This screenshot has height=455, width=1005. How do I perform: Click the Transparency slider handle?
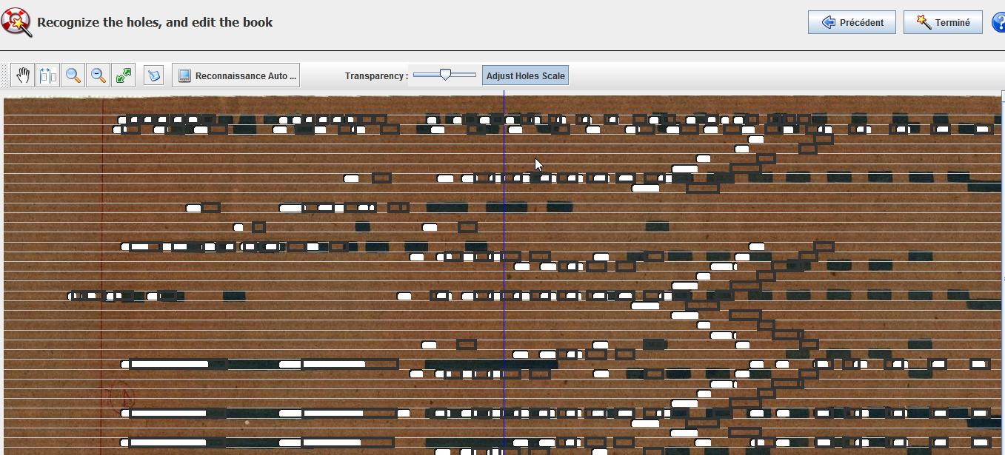(445, 74)
